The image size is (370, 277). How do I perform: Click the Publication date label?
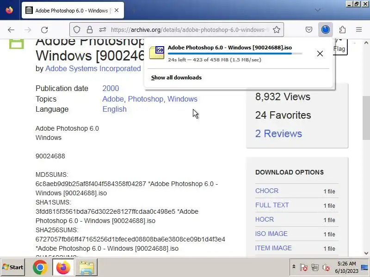coord(62,88)
